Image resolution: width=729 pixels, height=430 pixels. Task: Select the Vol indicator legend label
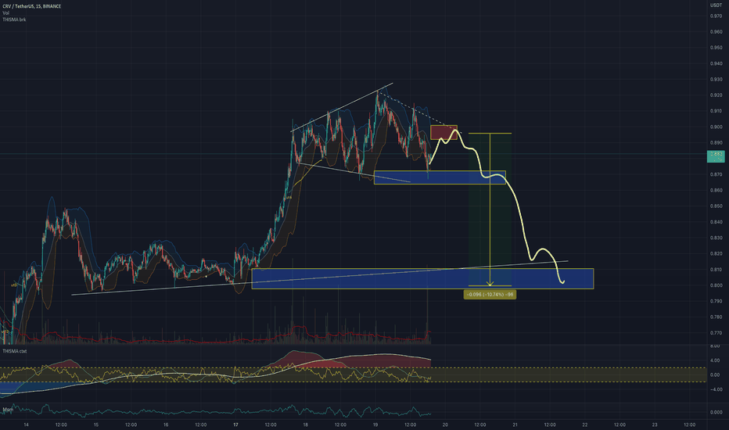[5, 13]
